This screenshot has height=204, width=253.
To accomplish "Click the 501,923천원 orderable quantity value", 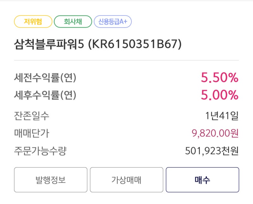I will tap(212, 151).
